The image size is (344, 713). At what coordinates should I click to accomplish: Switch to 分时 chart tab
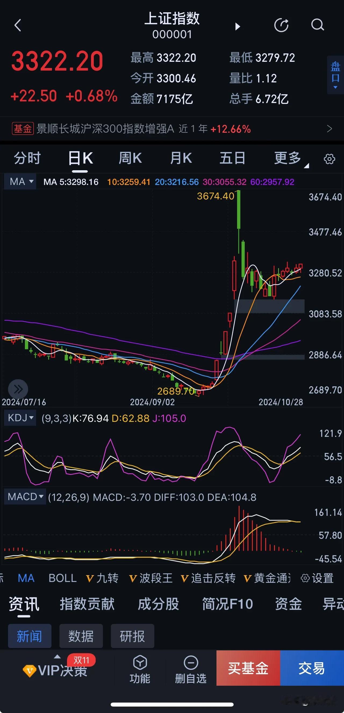(27, 158)
